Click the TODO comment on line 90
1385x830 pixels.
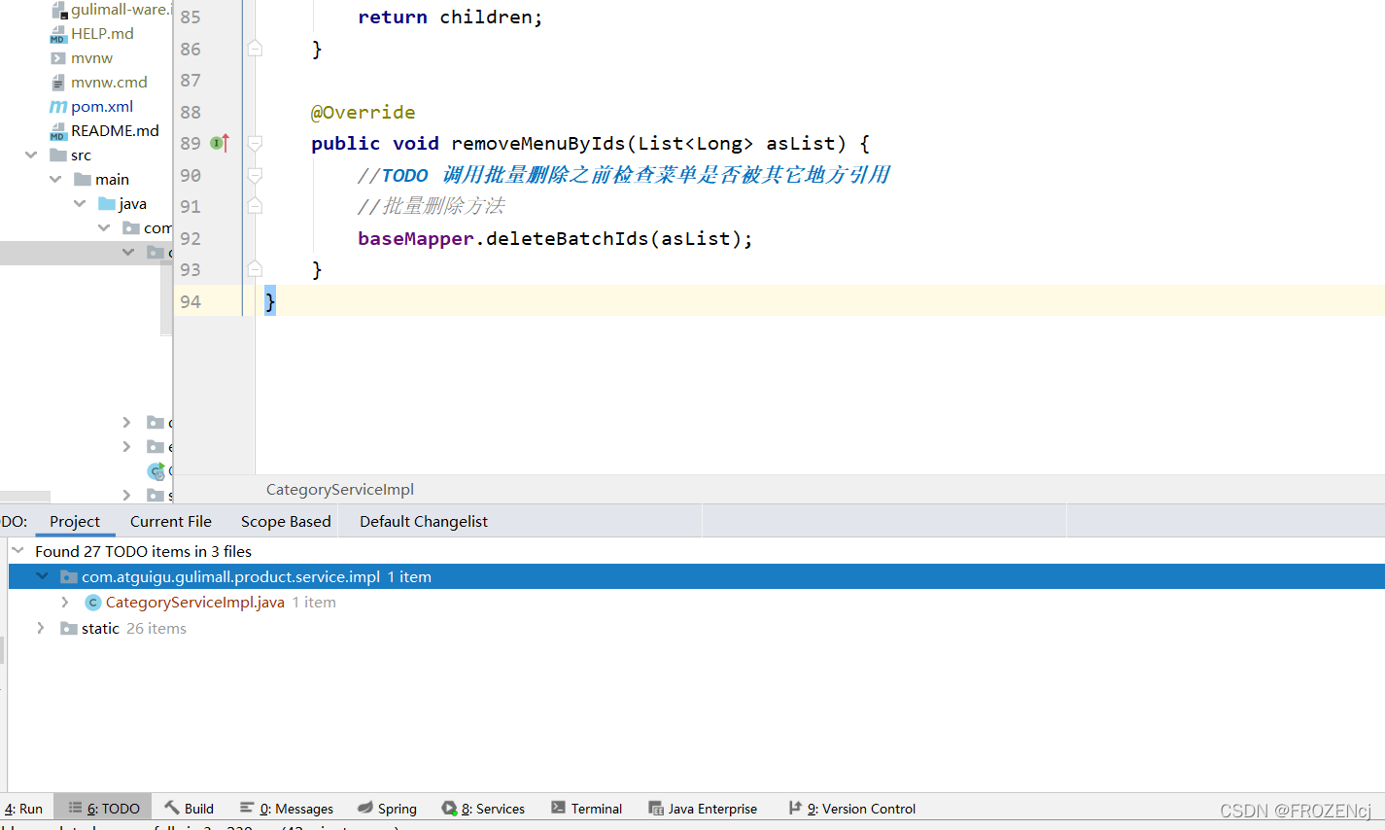pos(623,175)
